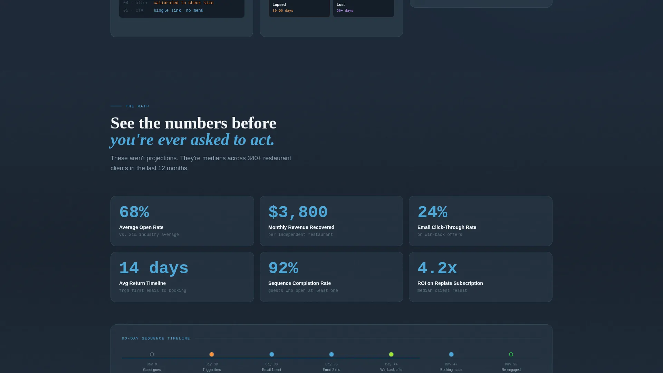Select the Email 1 sent timeline dot

(272, 354)
